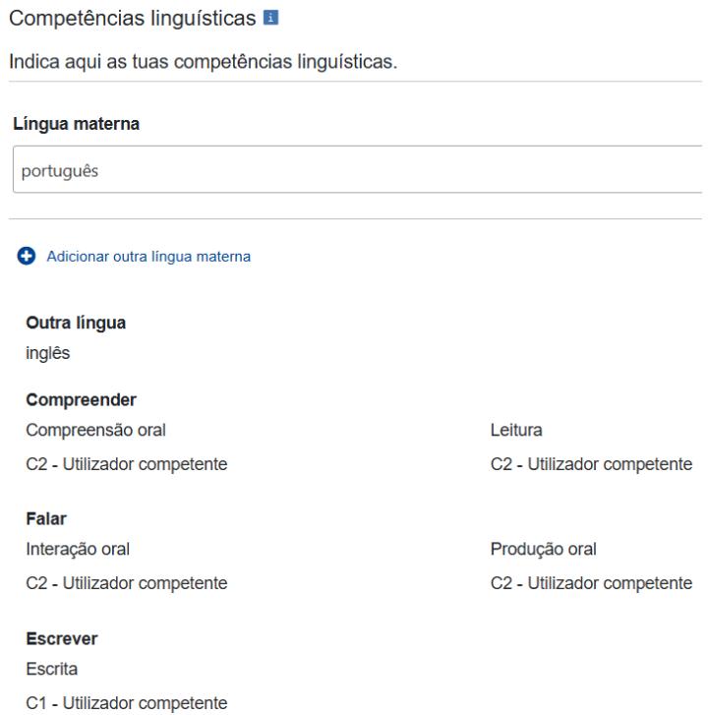Click the 'Interação oral' label

point(78,549)
